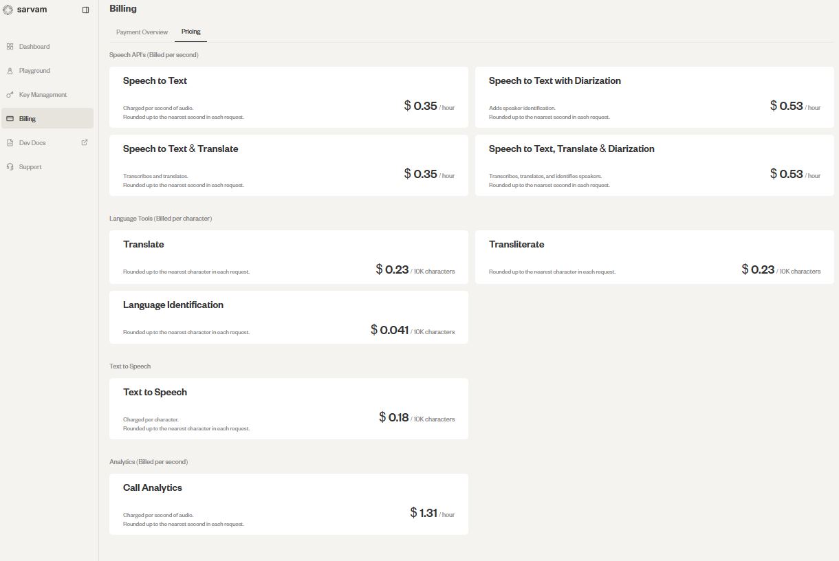
Task: Select the Pricing tab
Action: point(190,32)
